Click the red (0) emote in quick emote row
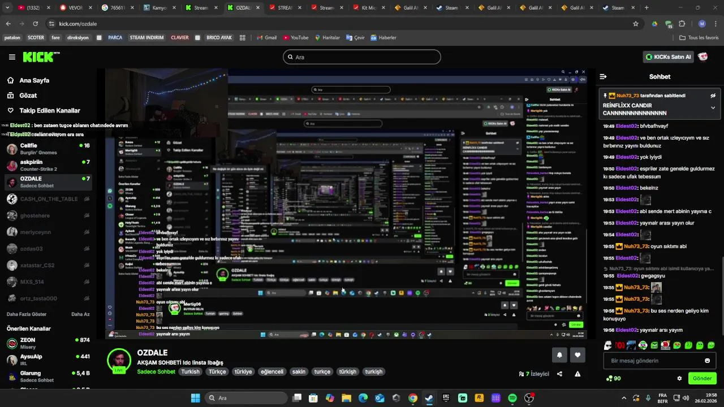Image resolution: width=724 pixels, height=407 pixels. [x=620, y=345]
